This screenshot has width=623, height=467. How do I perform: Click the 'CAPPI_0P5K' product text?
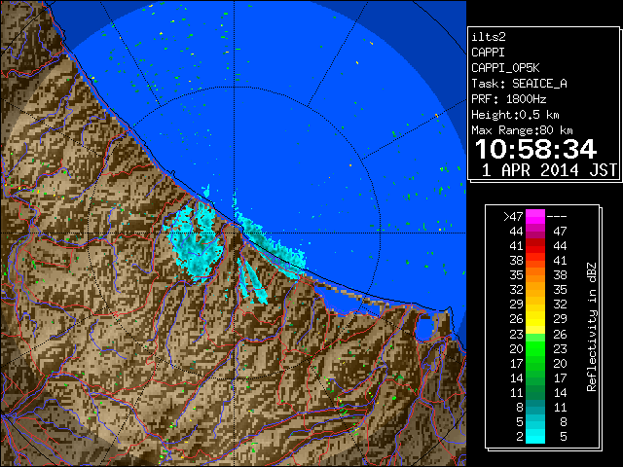pos(505,68)
